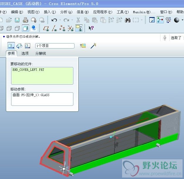Click the 曲面:F5(拉伸_1):GLASS reference entry
The image size is (184, 179).
pos(31,95)
